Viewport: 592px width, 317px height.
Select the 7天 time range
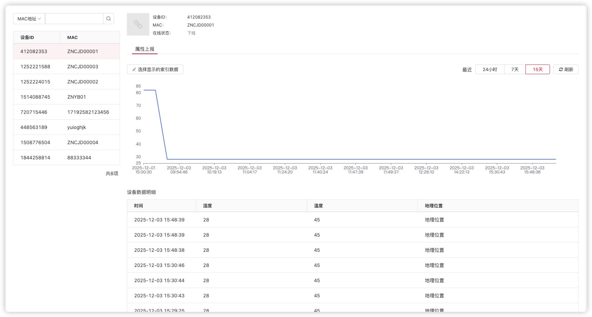click(515, 69)
